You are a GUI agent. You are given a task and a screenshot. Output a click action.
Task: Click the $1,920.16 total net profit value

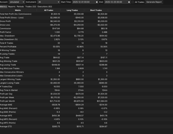point(55,14)
